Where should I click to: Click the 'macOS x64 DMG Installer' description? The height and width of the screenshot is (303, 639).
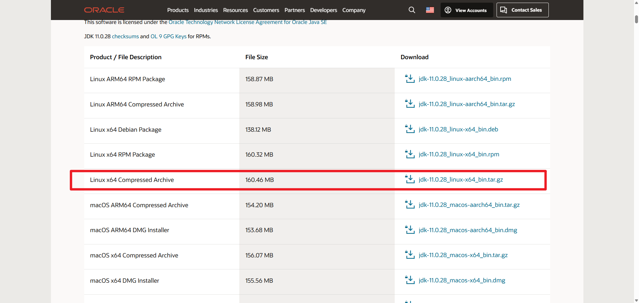124,281
